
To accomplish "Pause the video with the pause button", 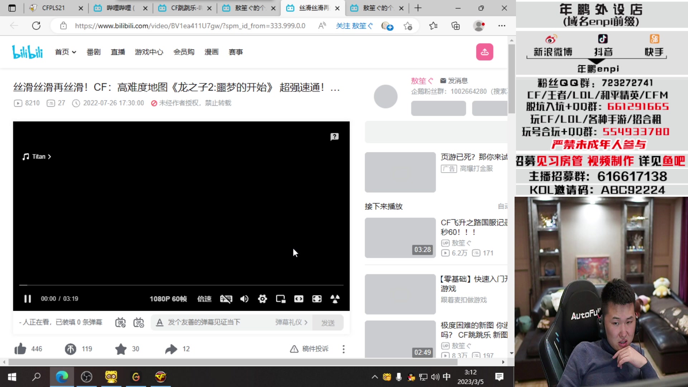I will [28, 298].
